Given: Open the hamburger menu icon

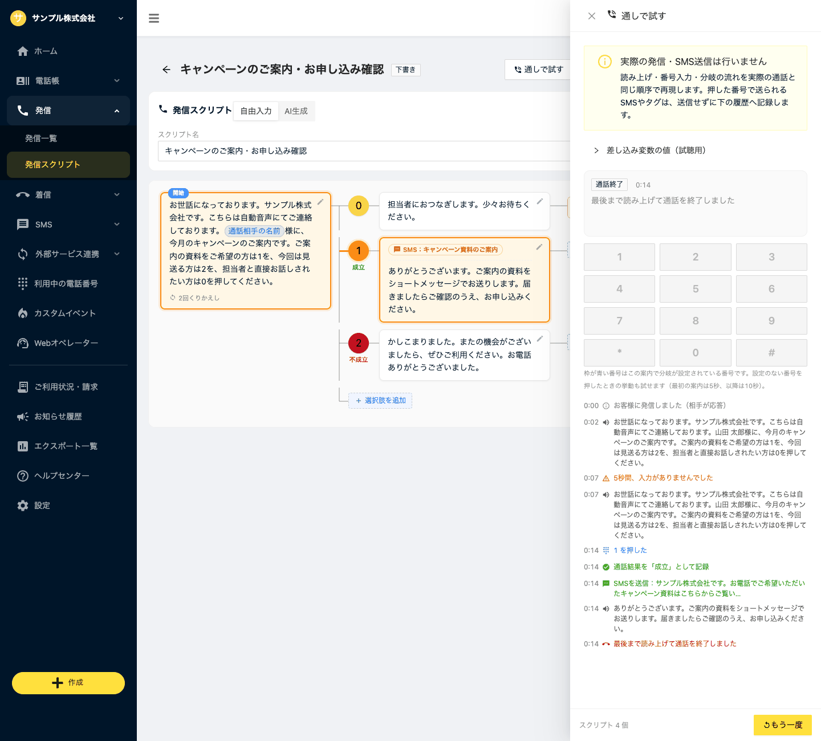Looking at the screenshot, I should (154, 18).
